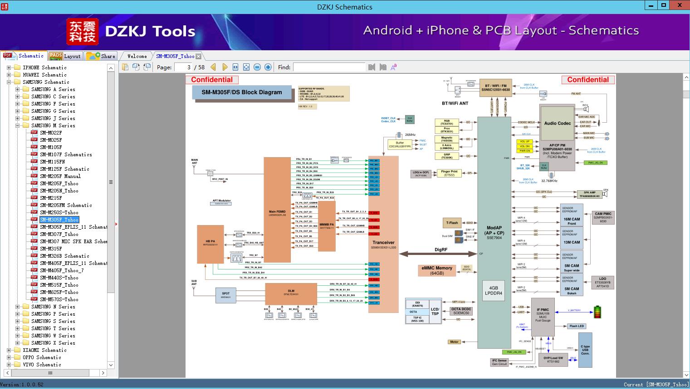The height and width of the screenshot is (389, 690).
Task: Expand the VIVO Schematic node
Action: [9, 365]
